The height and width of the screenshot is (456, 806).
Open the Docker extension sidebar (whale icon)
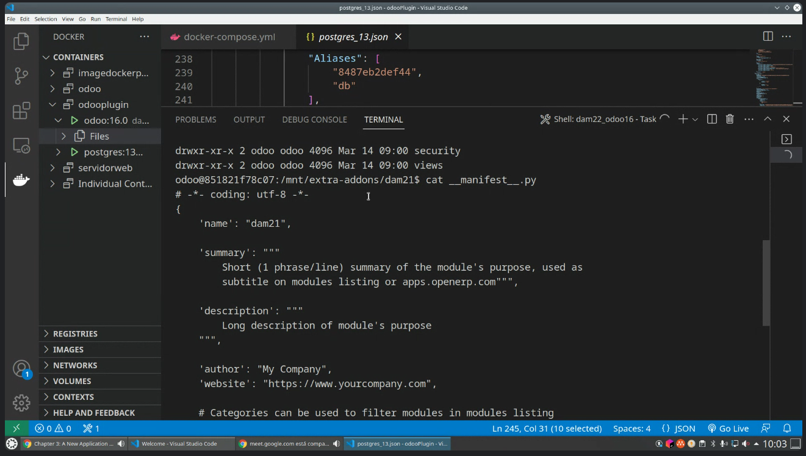pos(21,179)
